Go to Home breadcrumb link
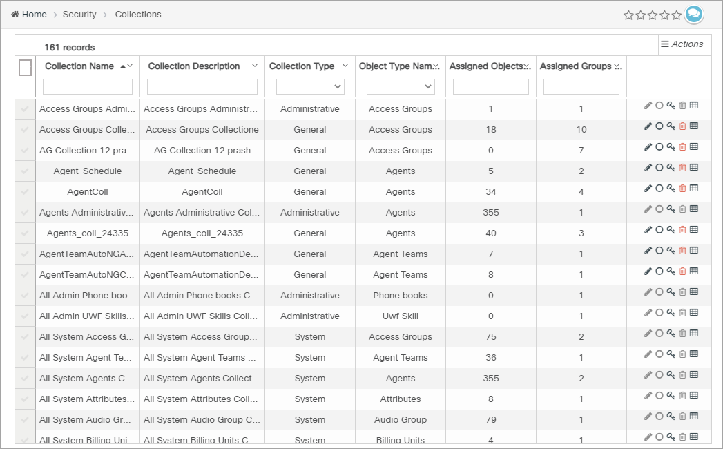This screenshot has width=723, height=449. [x=34, y=15]
